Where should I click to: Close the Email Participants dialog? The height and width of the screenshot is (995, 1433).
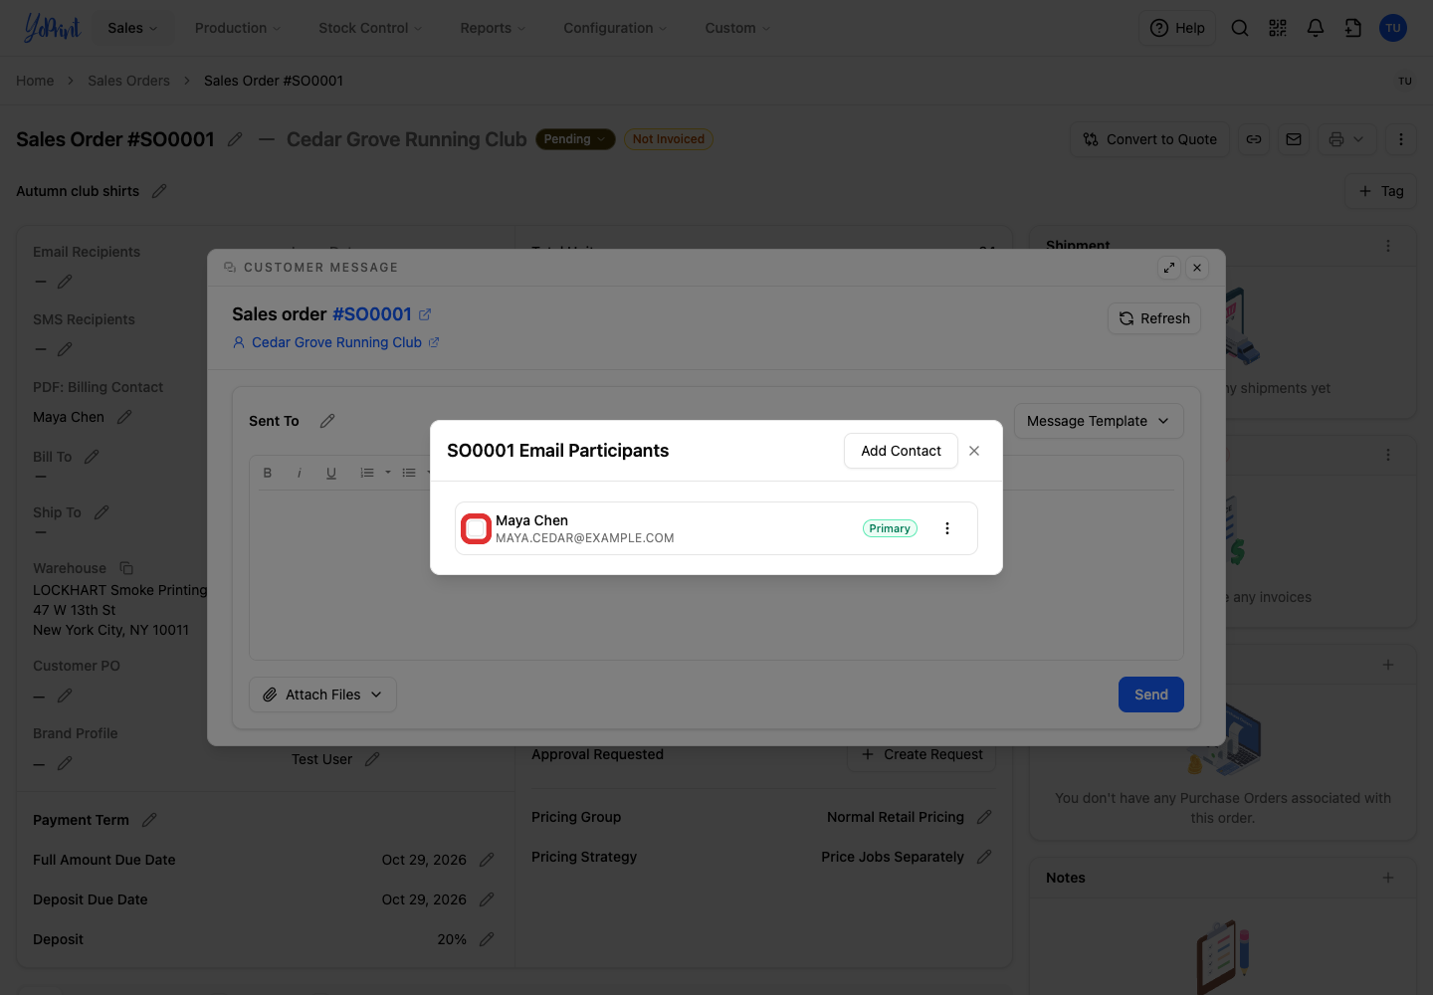(974, 451)
